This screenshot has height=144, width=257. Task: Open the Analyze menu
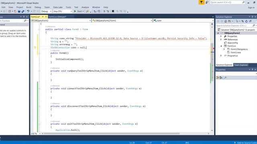(x=85, y=7)
